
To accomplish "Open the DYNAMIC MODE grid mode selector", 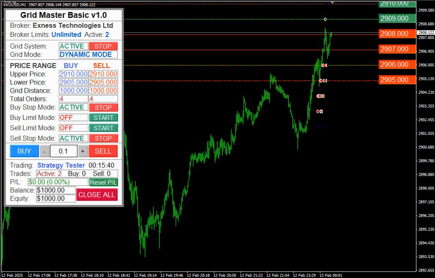I will tap(86, 54).
